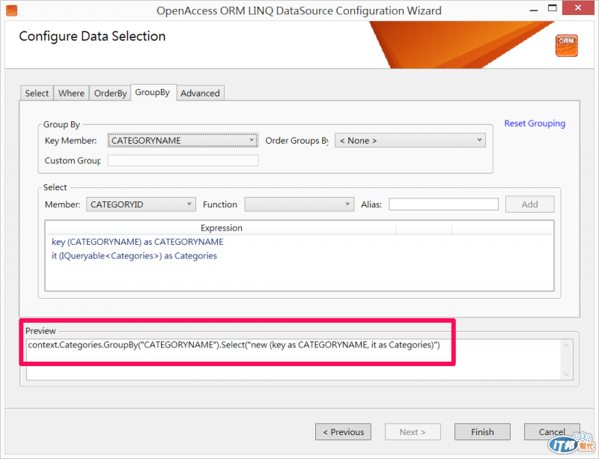599x459 pixels.
Task: Click the Alias text field
Action: click(443, 204)
